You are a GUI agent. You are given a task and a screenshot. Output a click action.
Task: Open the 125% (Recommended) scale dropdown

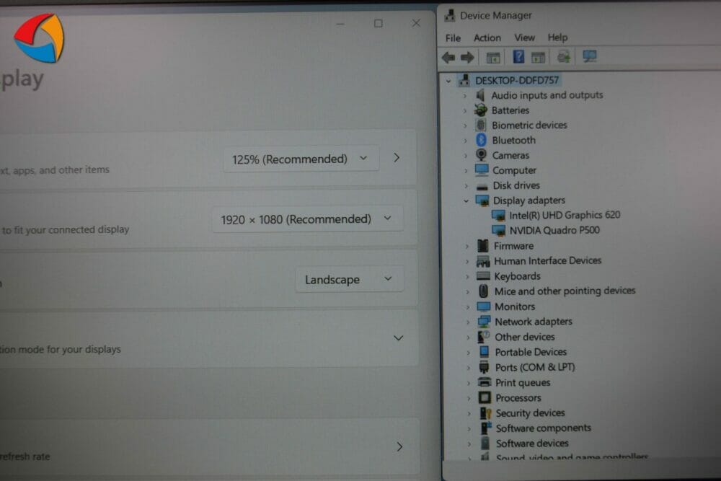[x=301, y=159]
